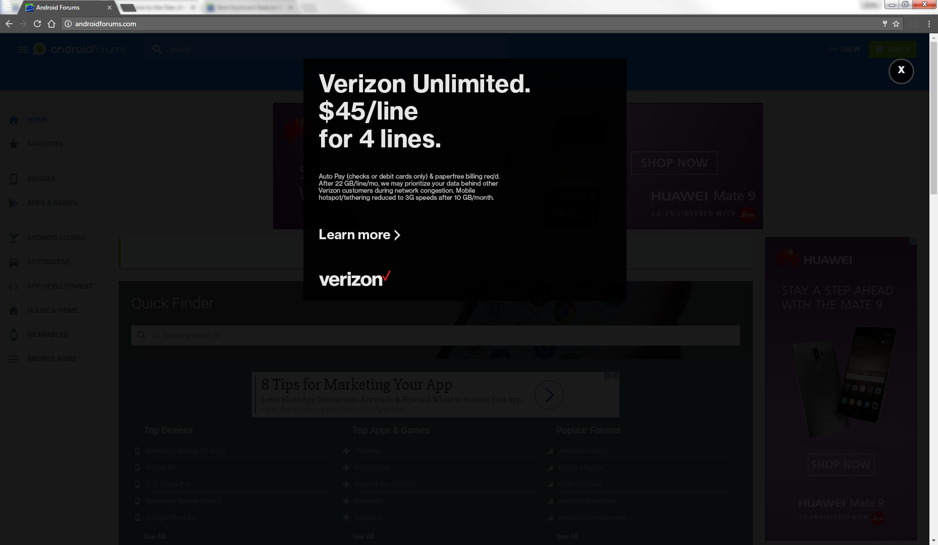Click the address bar URL androidforums.com
The width and height of the screenshot is (938, 545).
(106, 24)
